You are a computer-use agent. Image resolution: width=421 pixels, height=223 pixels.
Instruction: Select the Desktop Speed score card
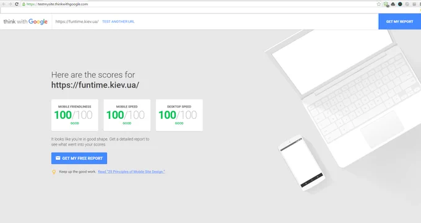pos(180,115)
